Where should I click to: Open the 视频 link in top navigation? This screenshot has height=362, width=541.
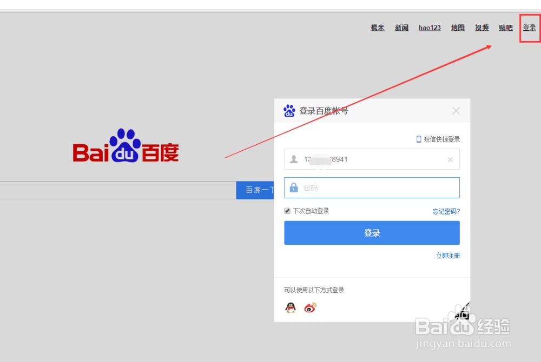(481, 28)
